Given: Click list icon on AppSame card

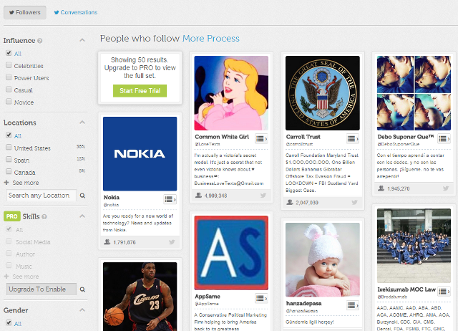Looking at the screenshot, I should click(261, 297).
